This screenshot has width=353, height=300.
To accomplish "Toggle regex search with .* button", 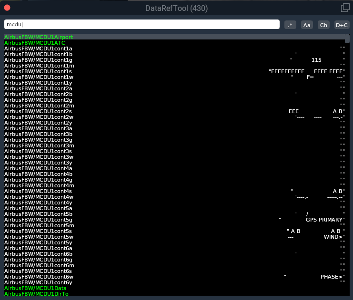I will [290, 25].
